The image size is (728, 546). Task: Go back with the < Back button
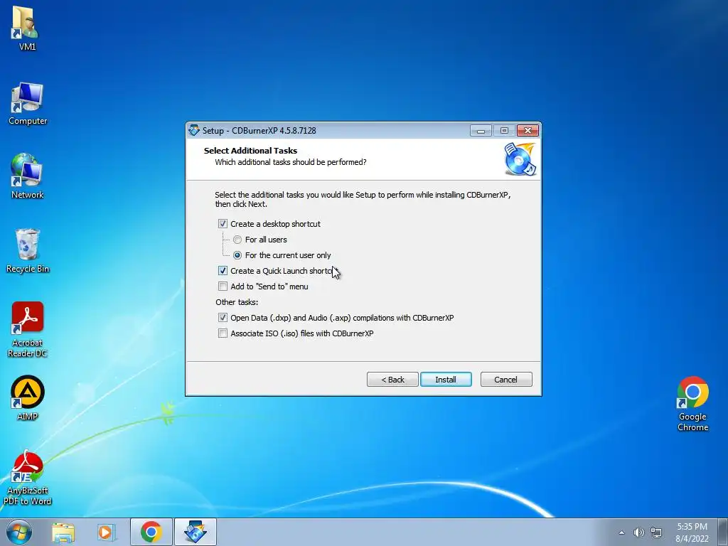pos(392,380)
